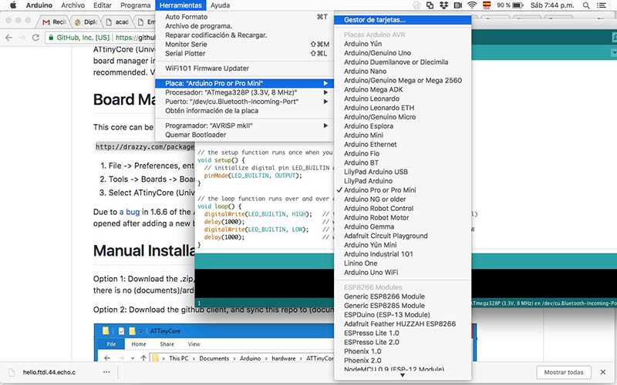Image resolution: width=617 pixels, height=385 pixels.
Task: Open options for hello.ftdi.44.echo.c download
Action: coord(106,372)
